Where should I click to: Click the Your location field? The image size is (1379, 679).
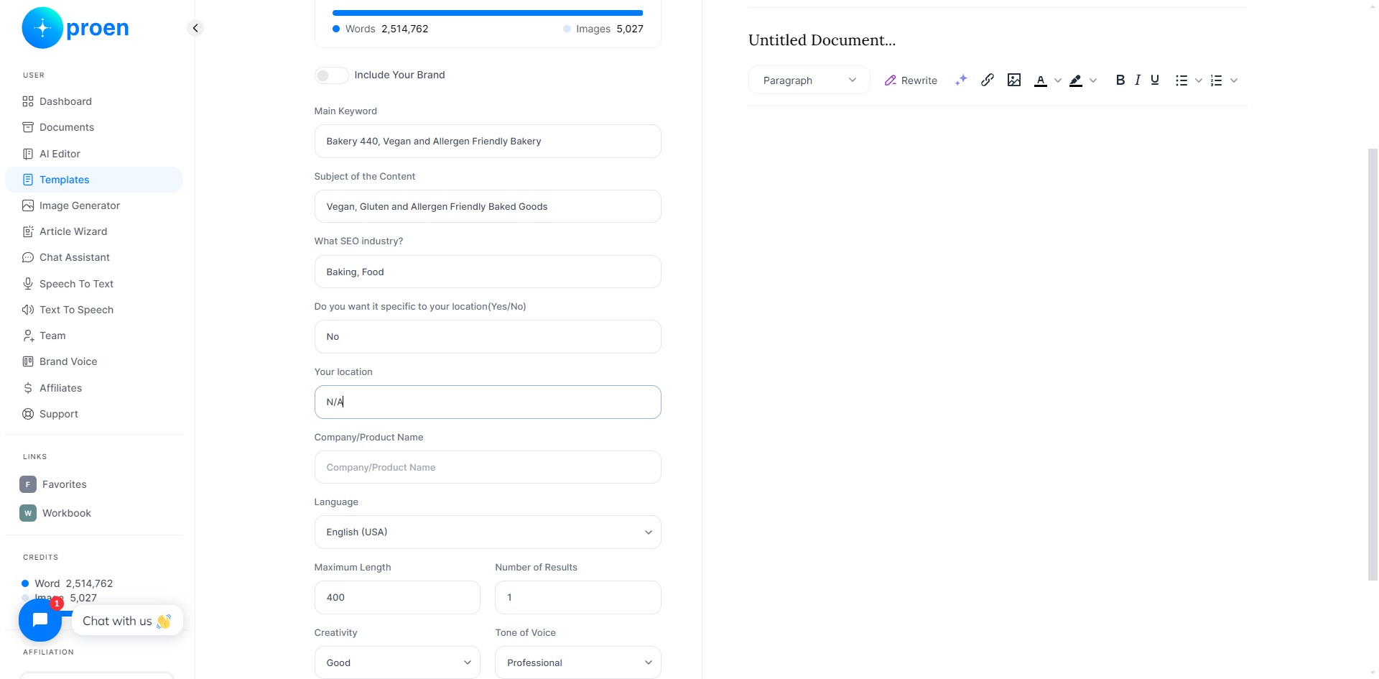(488, 402)
